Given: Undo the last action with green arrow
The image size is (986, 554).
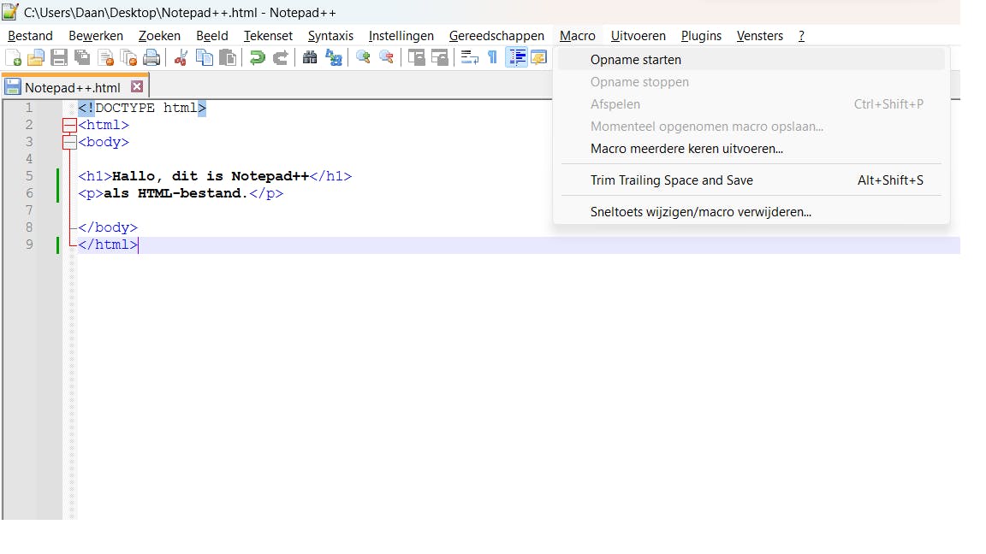Looking at the screenshot, I should (257, 58).
